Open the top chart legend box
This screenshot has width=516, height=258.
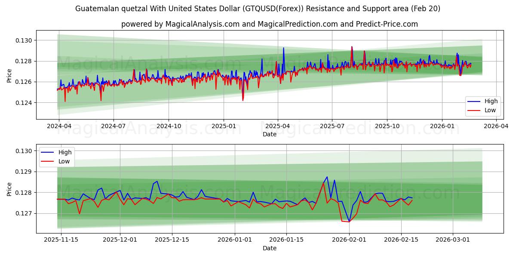(484, 105)
